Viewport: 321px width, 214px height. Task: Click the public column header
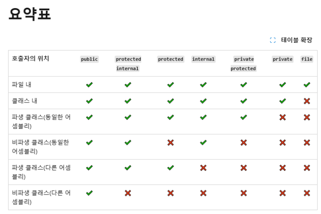[x=89, y=59]
